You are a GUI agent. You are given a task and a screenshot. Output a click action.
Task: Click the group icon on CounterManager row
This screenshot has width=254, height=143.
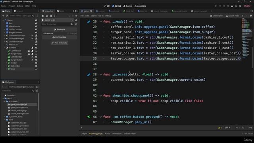[33, 39]
